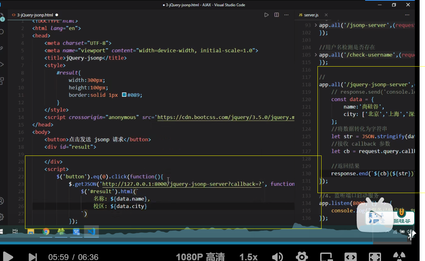Follow the 127.0.0.1:8000 jquery-jsonp-server link
Screen dimensions: 425x261
pos(183,184)
